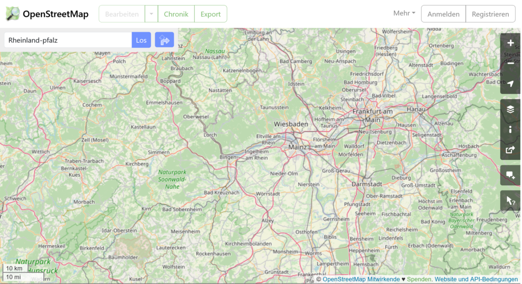Click the Cochem map label

point(92,105)
